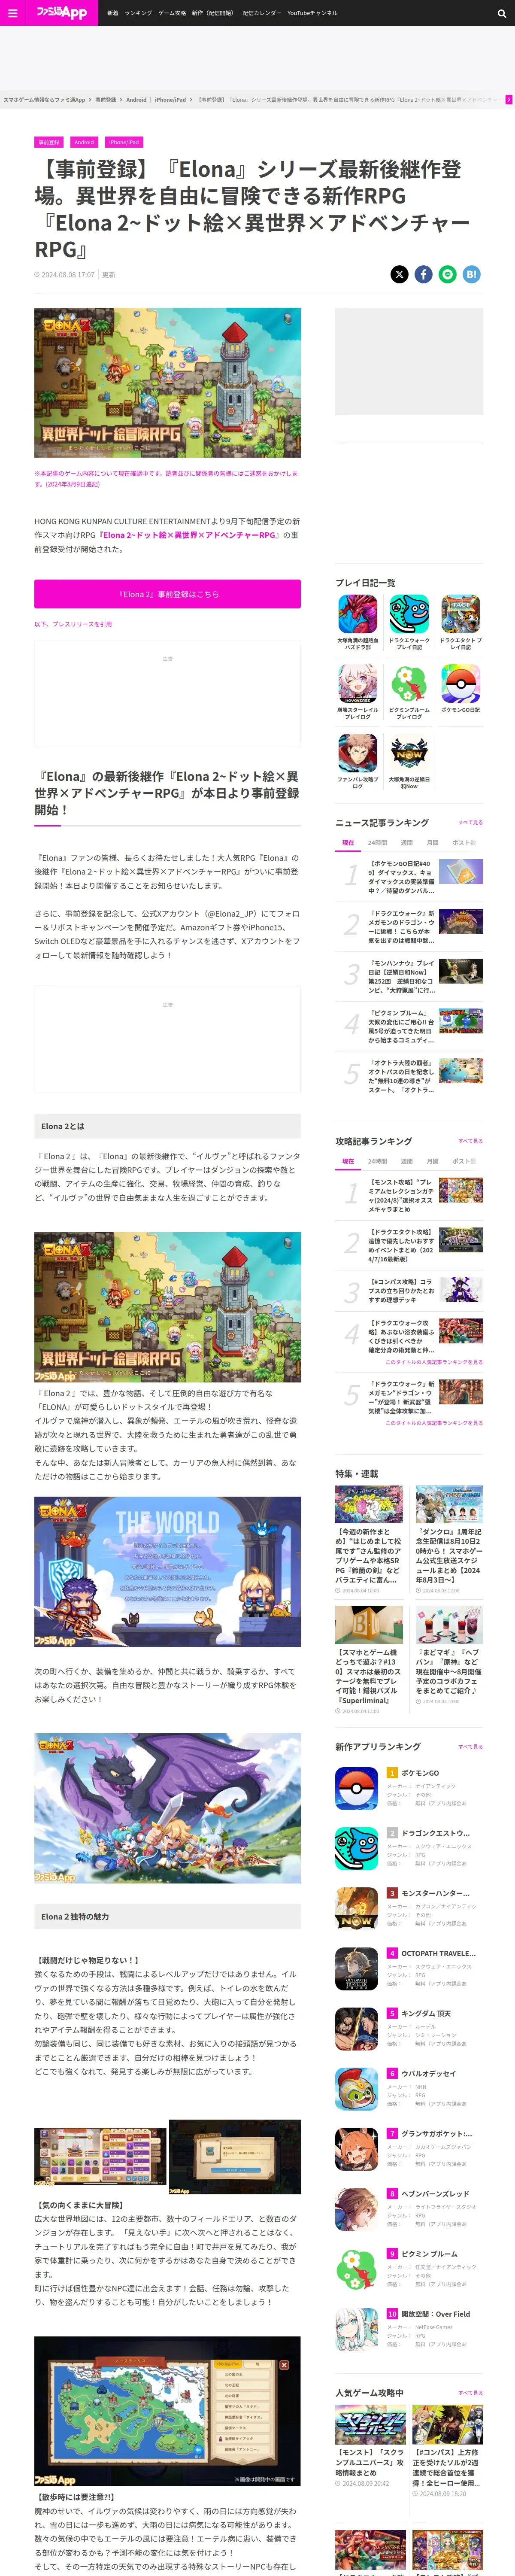Image resolution: width=515 pixels, height=2576 pixels.
Task: Open 新作（配信開始）in top navigation
Action: (x=212, y=13)
